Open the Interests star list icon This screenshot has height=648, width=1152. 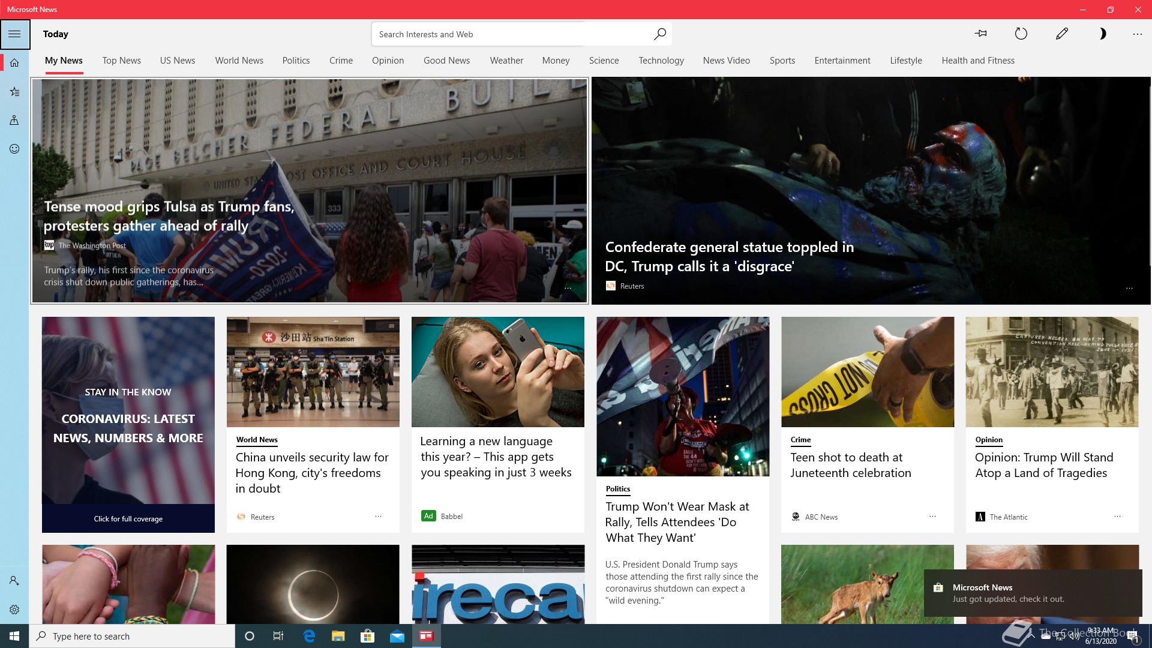(x=14, y=92)
